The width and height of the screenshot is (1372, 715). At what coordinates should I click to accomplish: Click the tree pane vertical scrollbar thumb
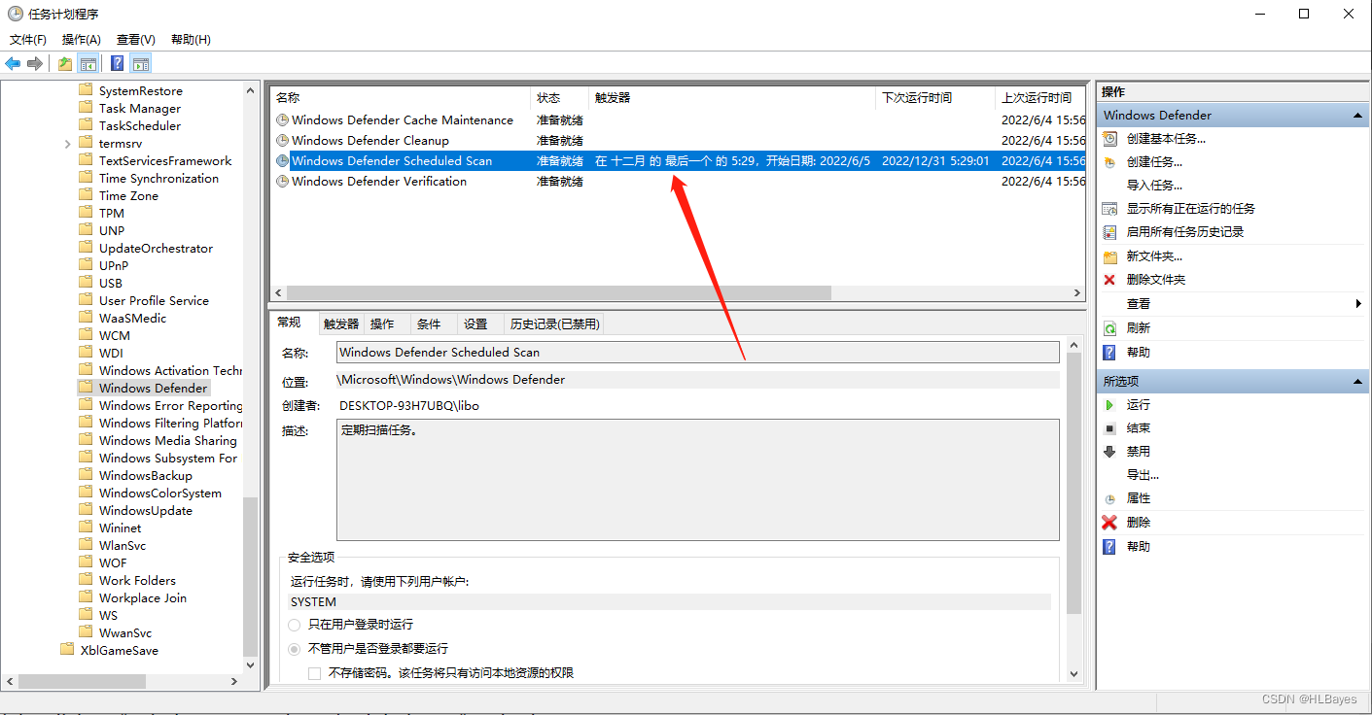251,576
